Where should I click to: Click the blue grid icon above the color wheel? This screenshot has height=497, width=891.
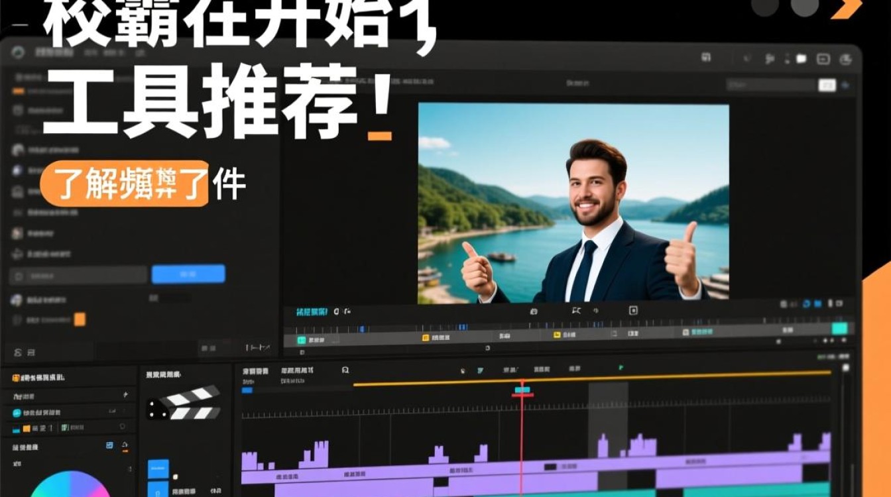click(110, 445)
